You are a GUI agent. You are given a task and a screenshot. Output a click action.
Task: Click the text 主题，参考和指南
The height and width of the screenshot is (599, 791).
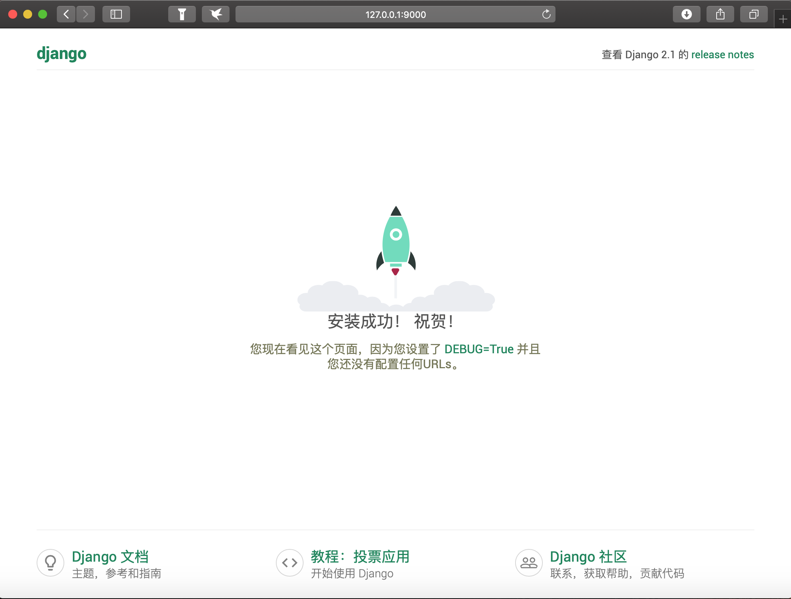116,574
